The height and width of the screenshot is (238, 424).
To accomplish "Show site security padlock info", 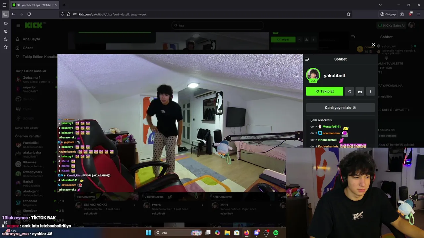I will [69, 14].
